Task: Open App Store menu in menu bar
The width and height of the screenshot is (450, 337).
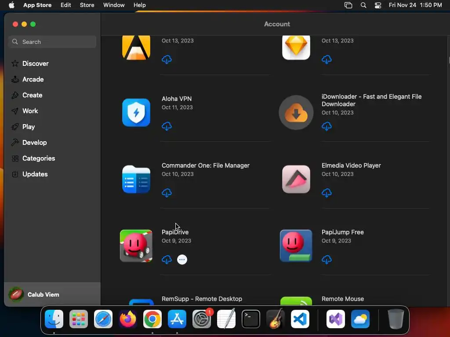Action: (37, 5)
